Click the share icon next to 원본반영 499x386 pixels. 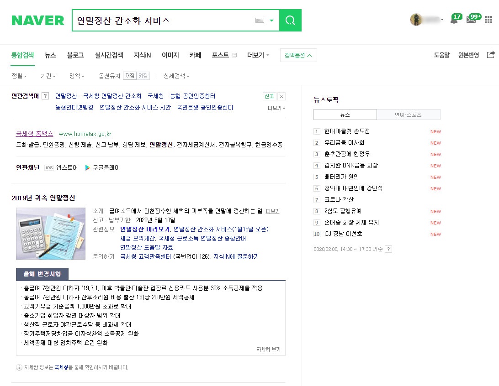[491, 55]
